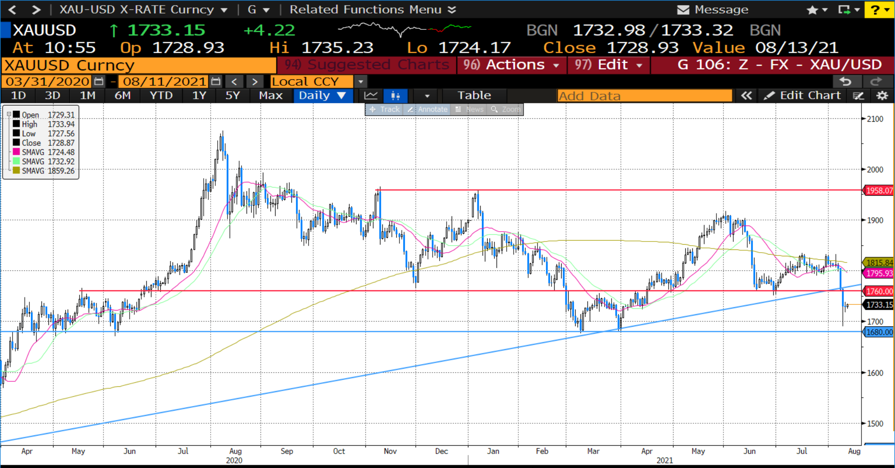Click the favorites star icon

pos(812,10)
